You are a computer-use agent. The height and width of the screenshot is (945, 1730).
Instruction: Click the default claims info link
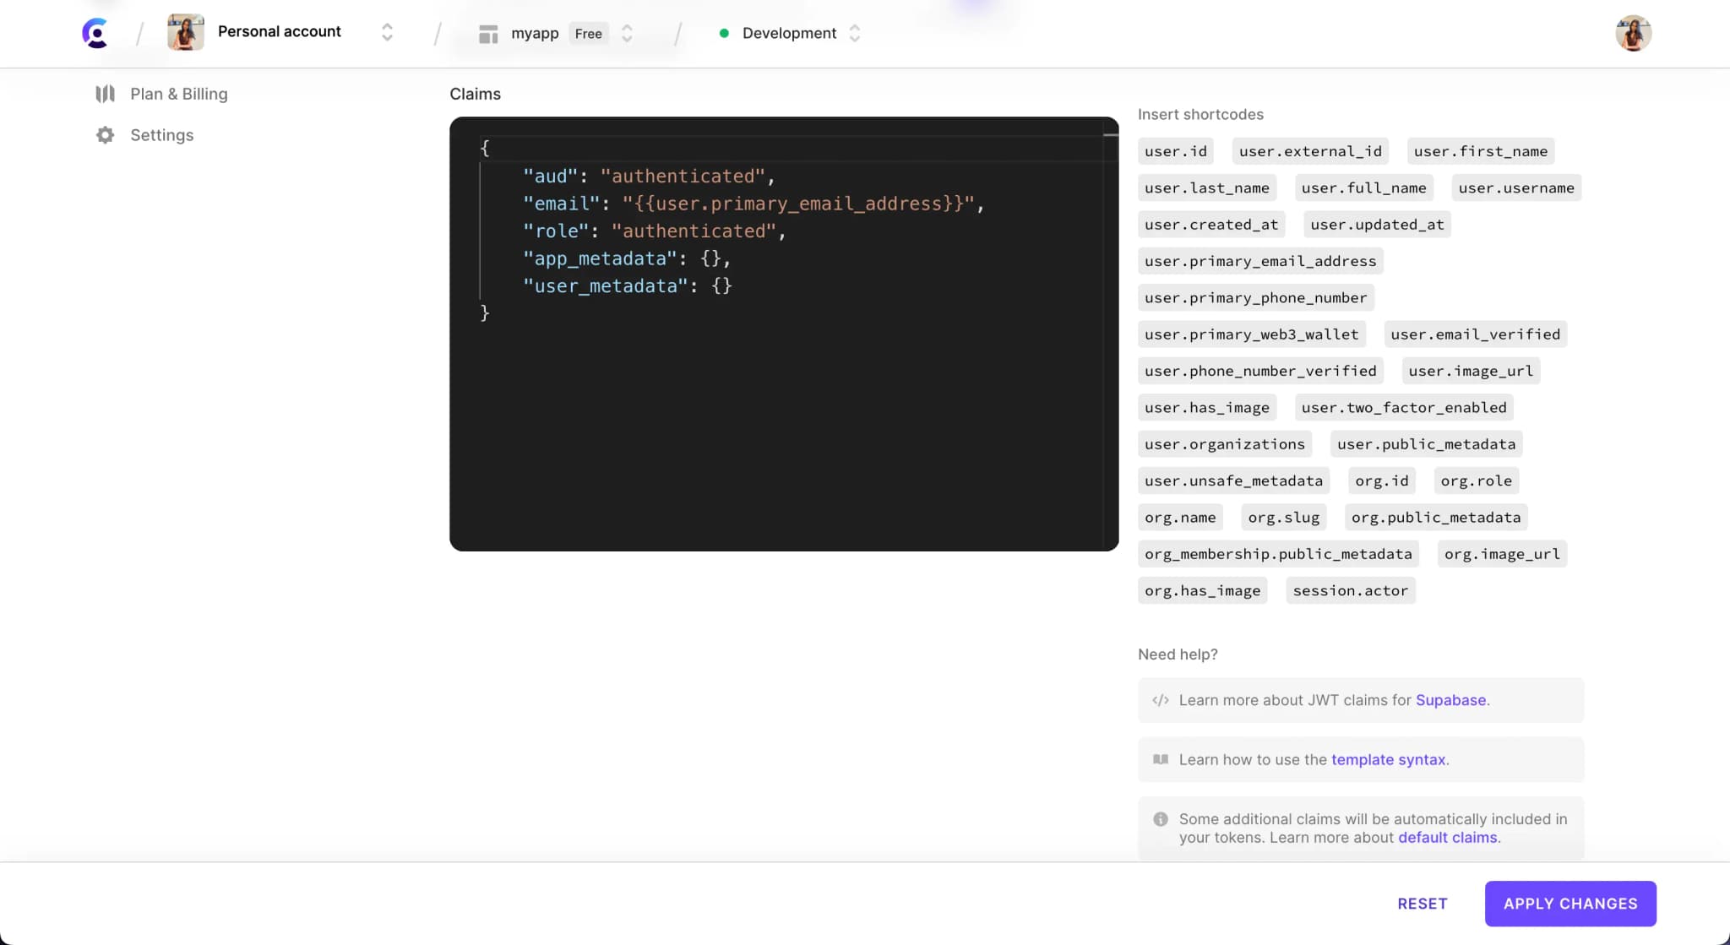coord(1447,837)
